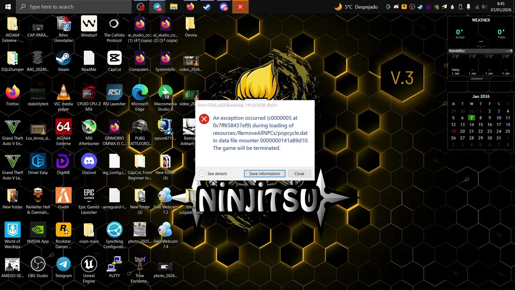This screenshot has height=290, width=515.
Task: Open the New folder (4) icon
Action: coord(165,167)
